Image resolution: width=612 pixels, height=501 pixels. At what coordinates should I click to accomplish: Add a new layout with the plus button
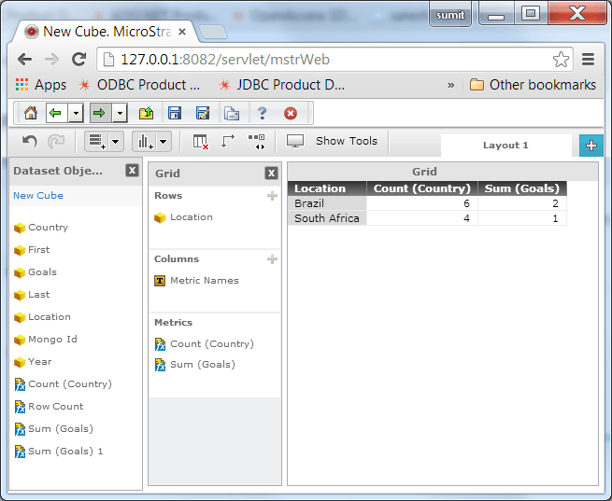pyautogui.click(x=591, y=145)
